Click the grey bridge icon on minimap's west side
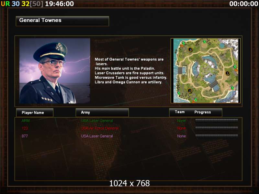The height and width of the screenshot is (194, 259). tap(180, 71)
